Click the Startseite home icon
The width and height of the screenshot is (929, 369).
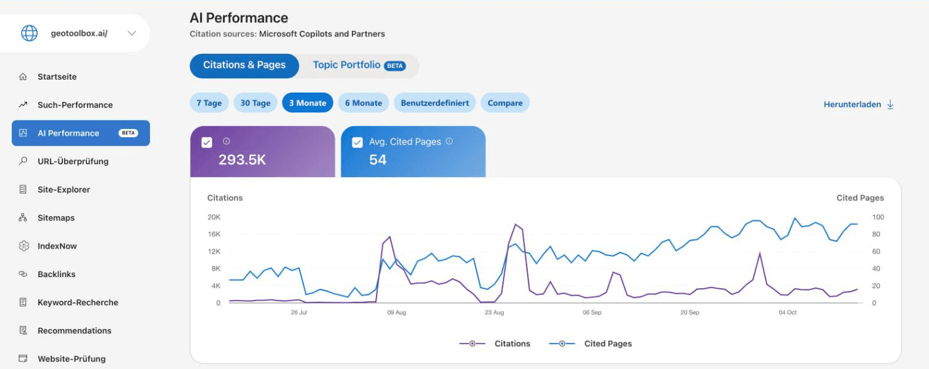pyautogui.click(x=23, y=77)
